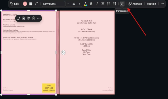Select the '0.225" Spine Width' text
168x99 pixels.
(86, 44)
